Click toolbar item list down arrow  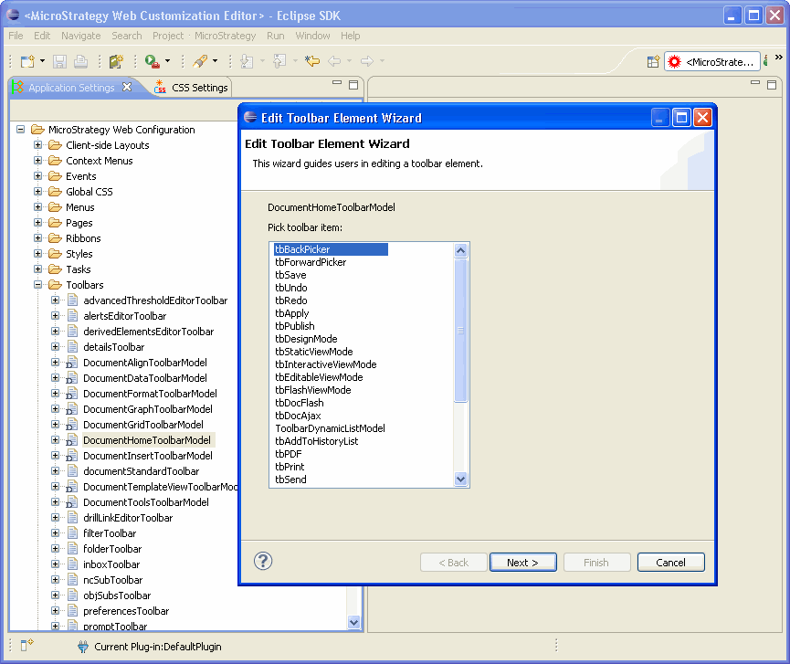tap(460, 480)
